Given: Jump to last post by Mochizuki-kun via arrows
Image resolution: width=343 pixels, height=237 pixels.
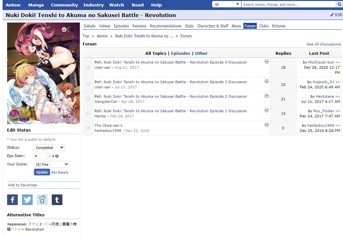Looking at the screenshot, I should (338, 63).
